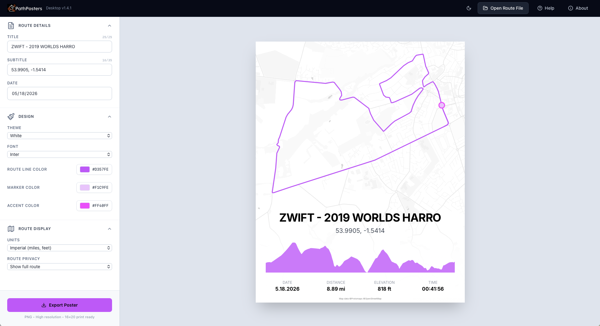Viewport: 600px width, 326px height.
Task: Click the 8.89 mi distance value
Action: coord(336,289)
